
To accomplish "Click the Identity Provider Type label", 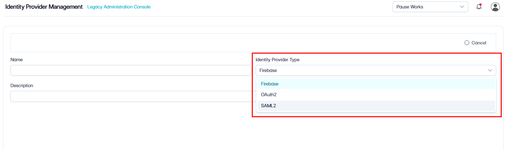I will coord(278,60).
